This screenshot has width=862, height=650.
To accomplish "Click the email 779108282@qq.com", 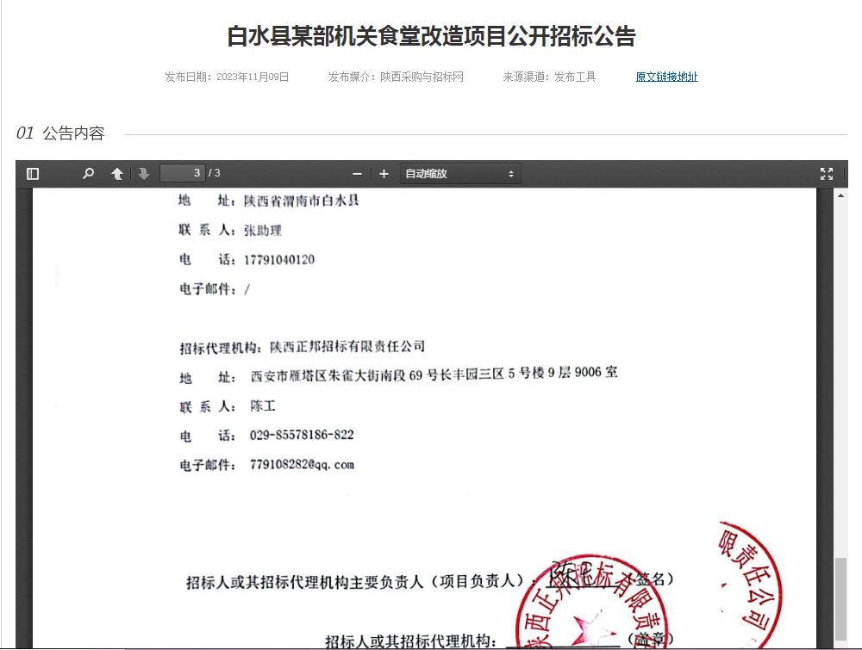I will pyautogui.click(x=302, y=465).
